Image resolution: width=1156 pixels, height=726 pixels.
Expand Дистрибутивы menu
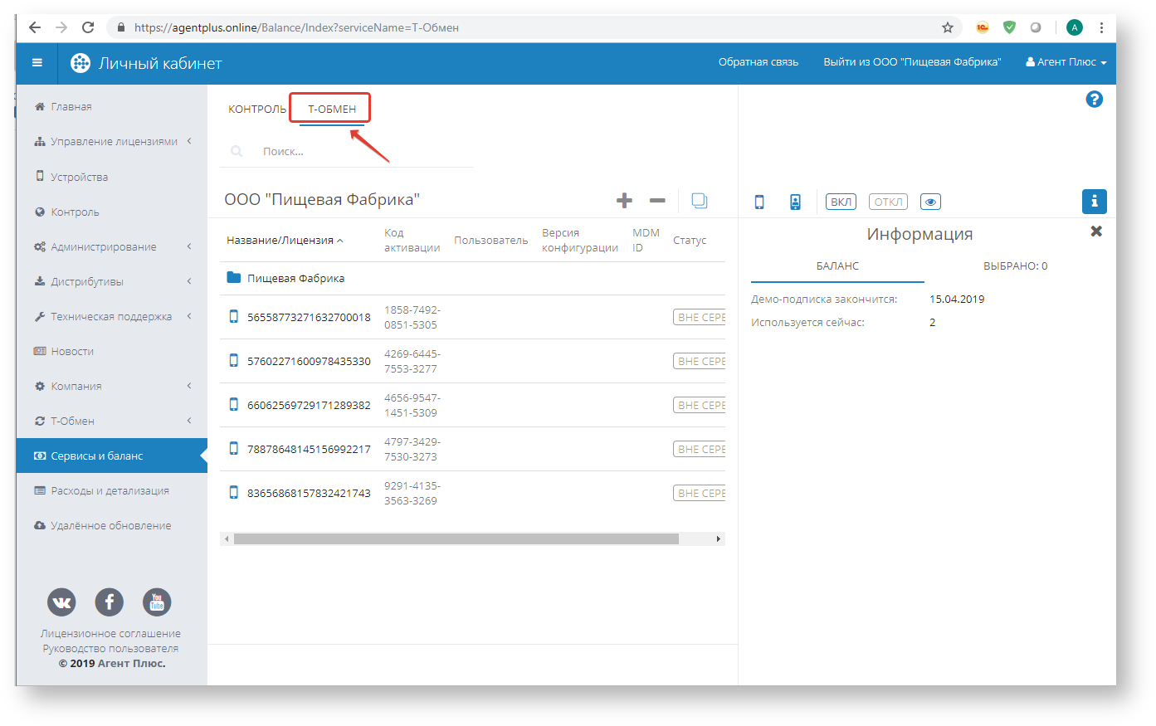(112, 281)
